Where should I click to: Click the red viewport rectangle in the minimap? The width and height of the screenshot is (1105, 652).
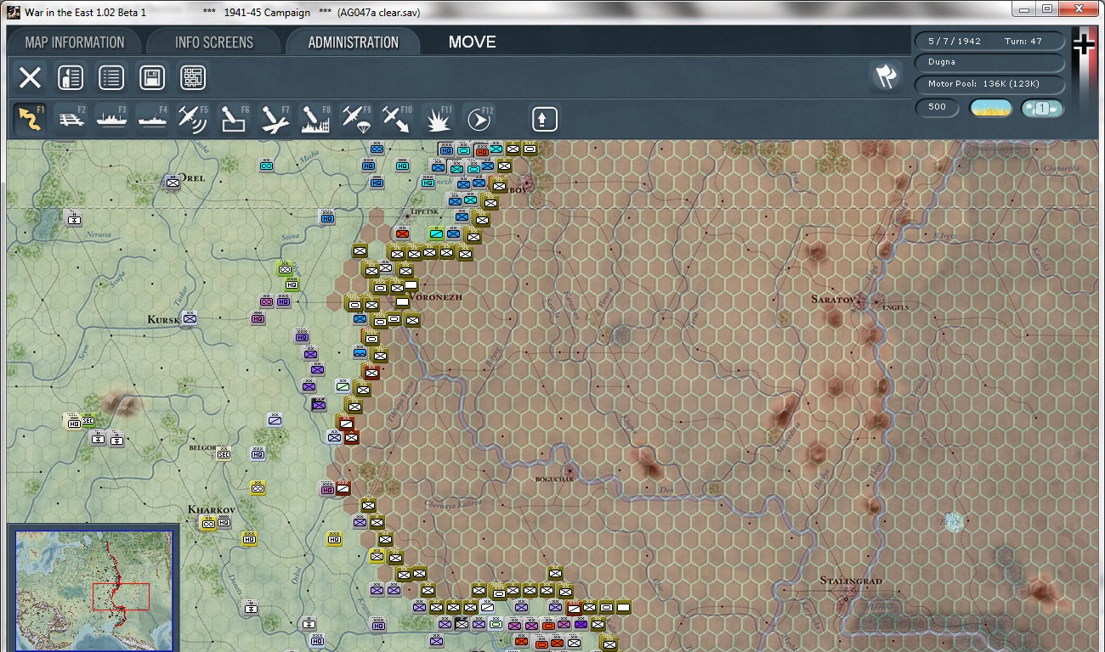coord(120,597)
